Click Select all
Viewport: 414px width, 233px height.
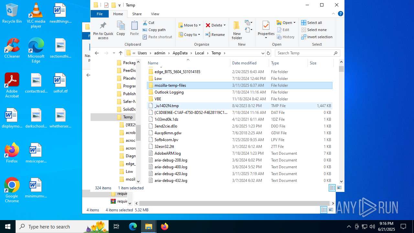pyautogui.click(x=311, y=23)
